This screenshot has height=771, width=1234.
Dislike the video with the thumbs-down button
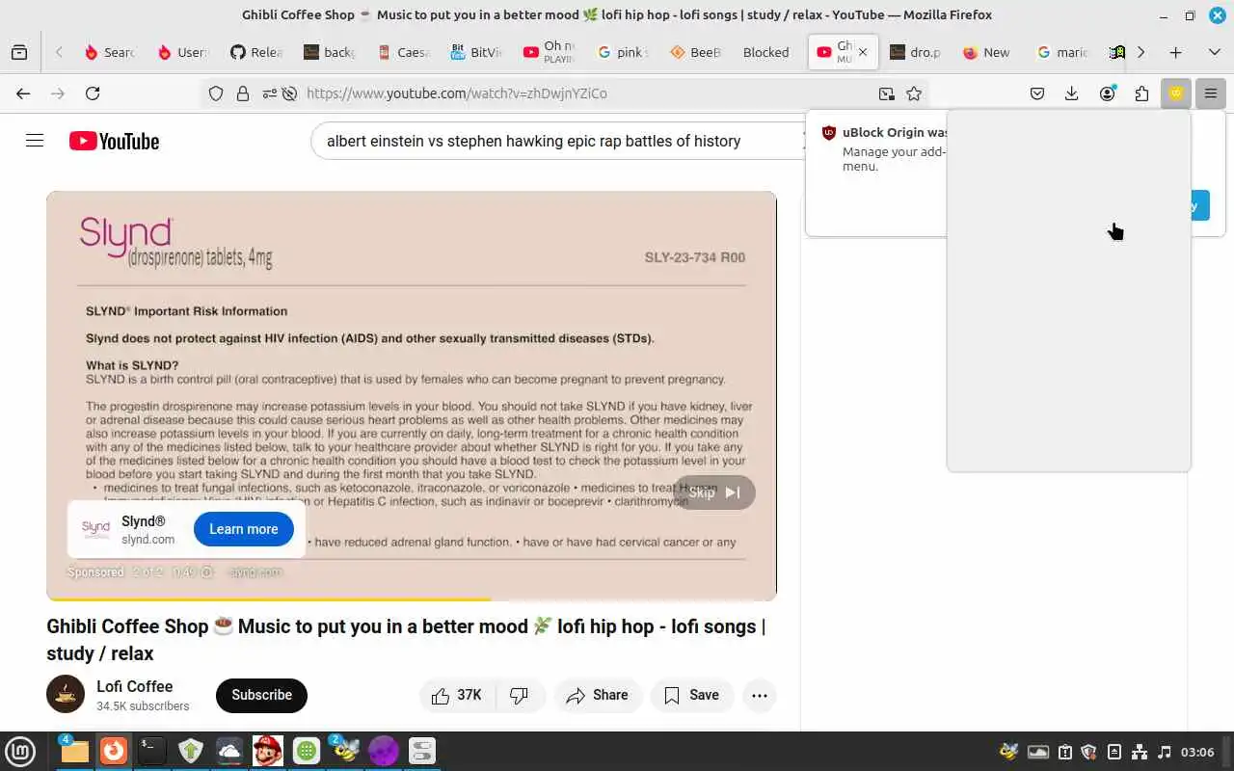pyautogui.click(x=520, y=695)
